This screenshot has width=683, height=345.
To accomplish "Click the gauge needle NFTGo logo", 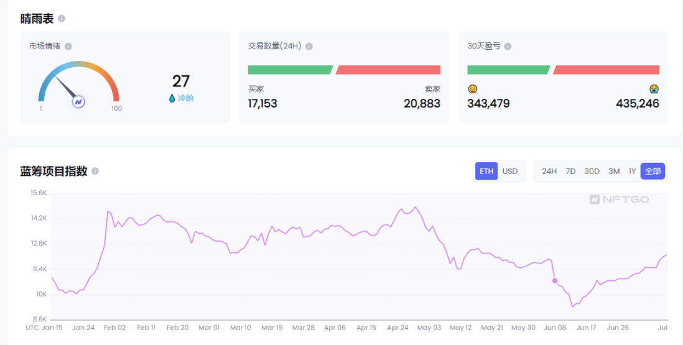I will click(x=78, y=102).
